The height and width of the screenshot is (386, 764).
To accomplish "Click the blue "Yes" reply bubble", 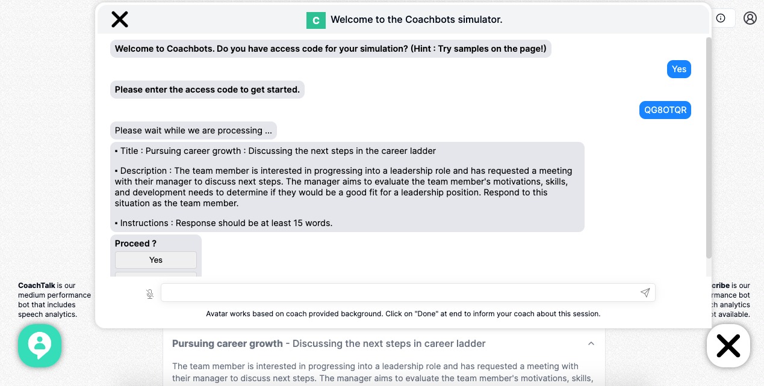I will [x=679, y=69].
